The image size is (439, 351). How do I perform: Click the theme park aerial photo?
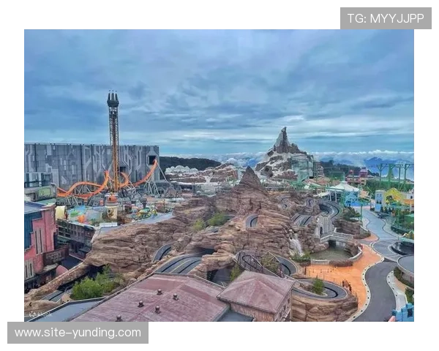pyautogui.click(x=219, y=175)
